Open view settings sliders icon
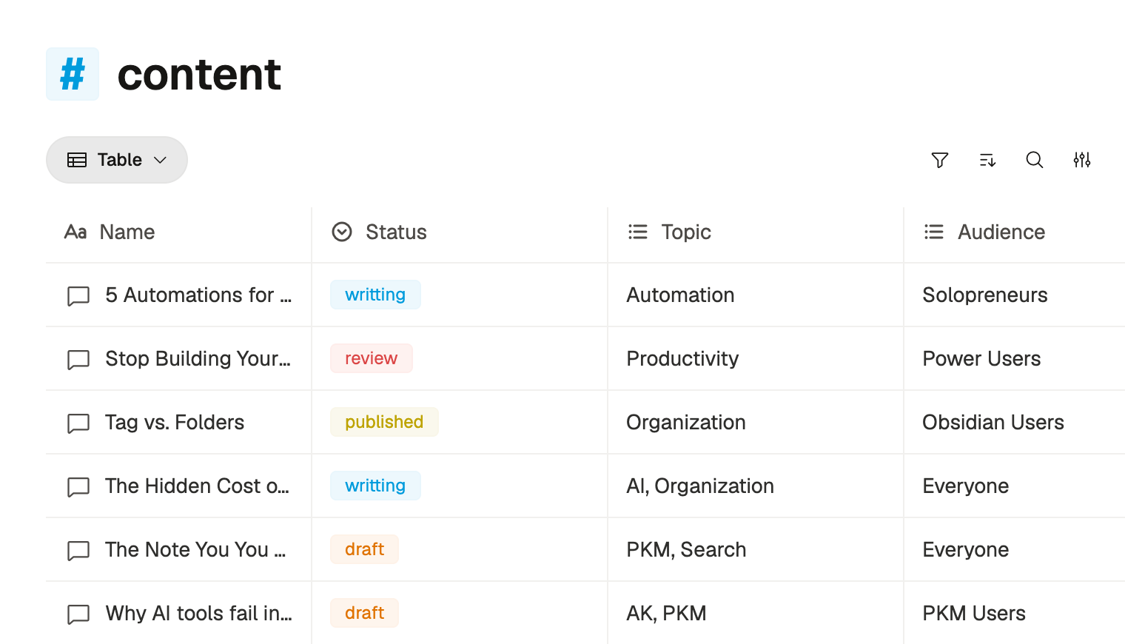The image size is (1125, 644). tap(1081, 160)
